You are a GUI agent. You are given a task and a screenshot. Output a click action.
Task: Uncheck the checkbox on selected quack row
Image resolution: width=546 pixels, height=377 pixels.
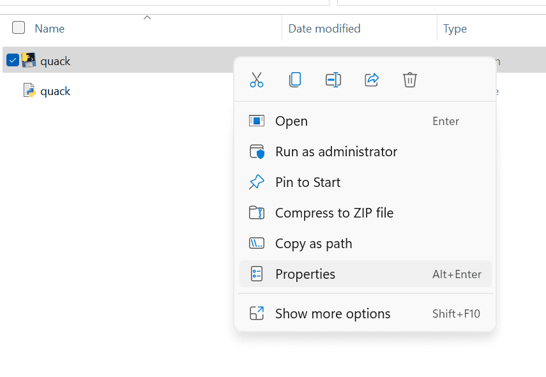tap(12, 61)
